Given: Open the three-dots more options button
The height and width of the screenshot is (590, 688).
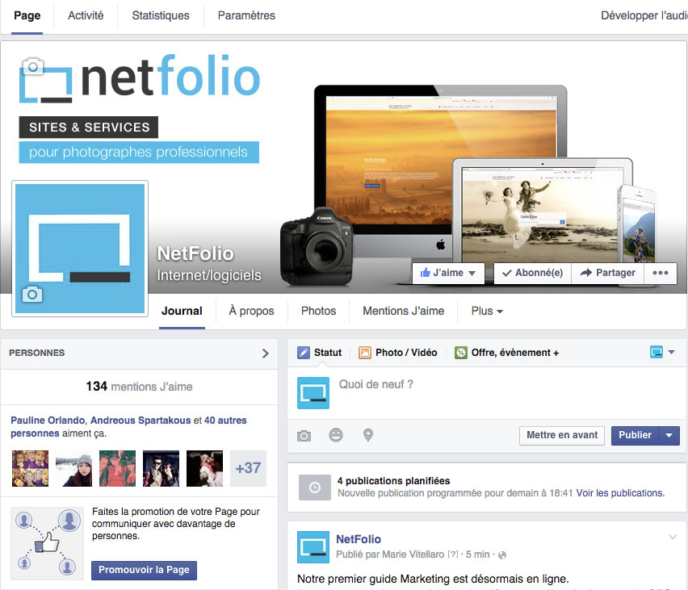Looking at the screenshot, I should pos(661,273).
